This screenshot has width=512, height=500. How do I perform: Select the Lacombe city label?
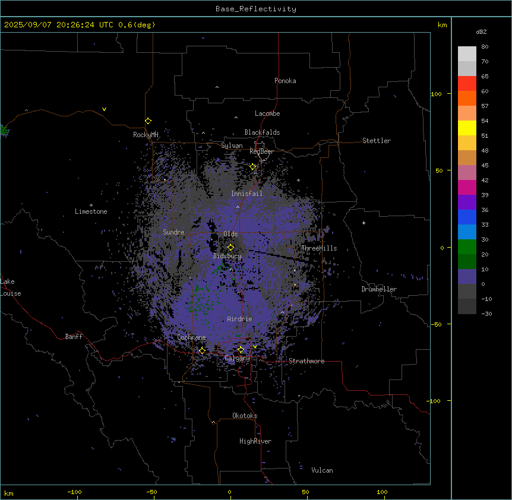pyautogui.click(x=267, y=113)
